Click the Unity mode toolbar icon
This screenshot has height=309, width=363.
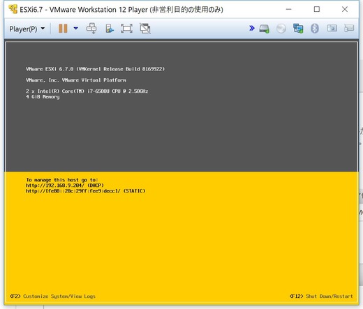pos(110,29)
